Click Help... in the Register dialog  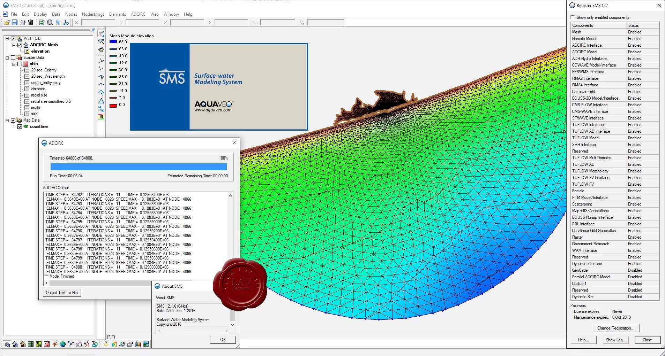click(x=583, y=340)
